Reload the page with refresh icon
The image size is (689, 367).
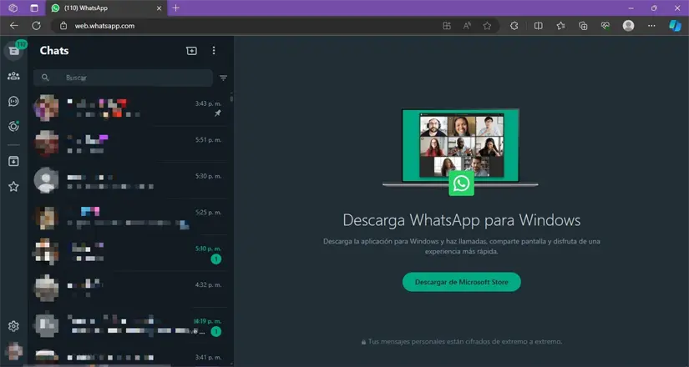36,26
